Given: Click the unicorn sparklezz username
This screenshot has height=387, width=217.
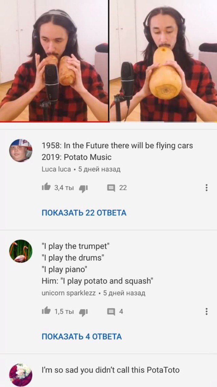Looking at the screenshot, I should click(69, 293).
